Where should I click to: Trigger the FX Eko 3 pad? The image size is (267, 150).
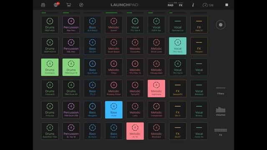pos(178,110)
